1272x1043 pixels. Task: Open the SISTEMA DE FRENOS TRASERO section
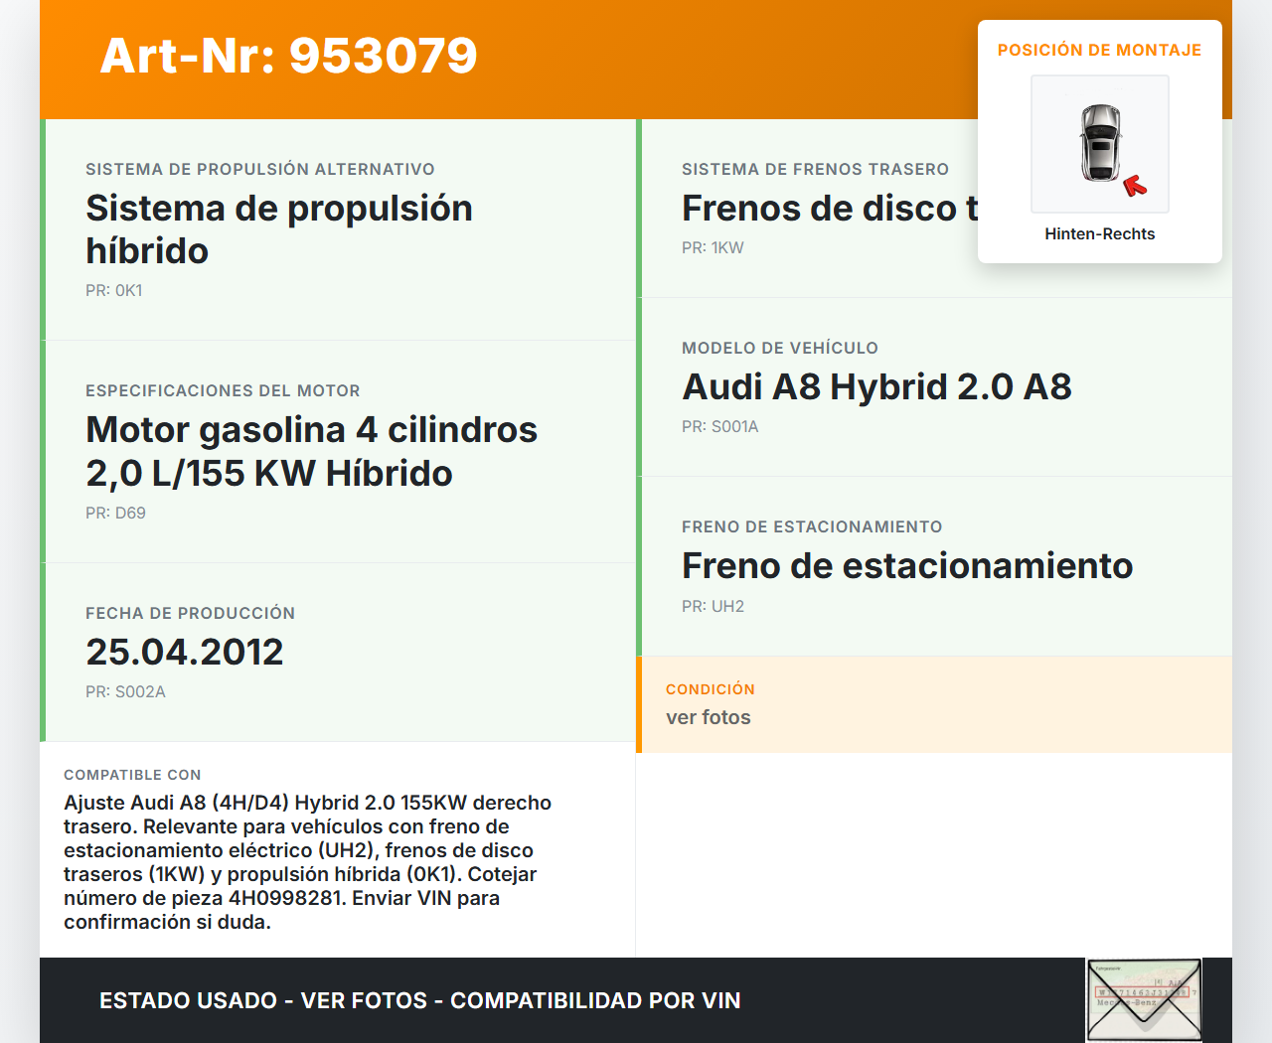click(815, 169)
